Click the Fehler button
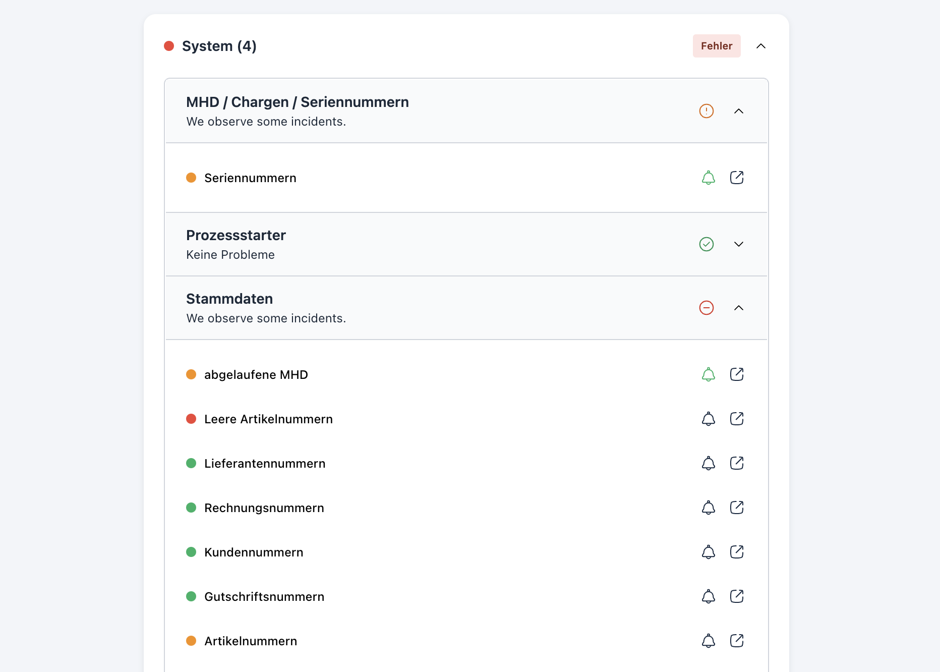This screenshot has height=672, width=940. (x=717, y=46)
